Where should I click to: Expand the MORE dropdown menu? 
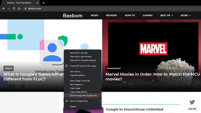(x=186, y=15)
